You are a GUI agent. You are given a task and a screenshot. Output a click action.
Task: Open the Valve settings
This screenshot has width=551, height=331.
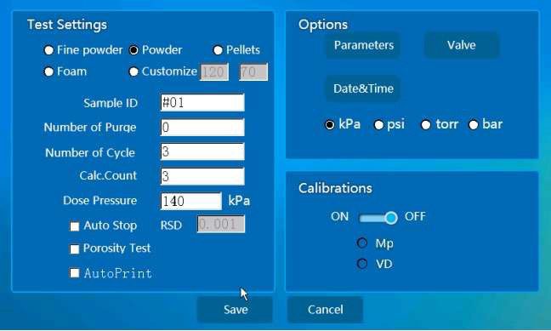pyautogui.click(x=462, y=45)
